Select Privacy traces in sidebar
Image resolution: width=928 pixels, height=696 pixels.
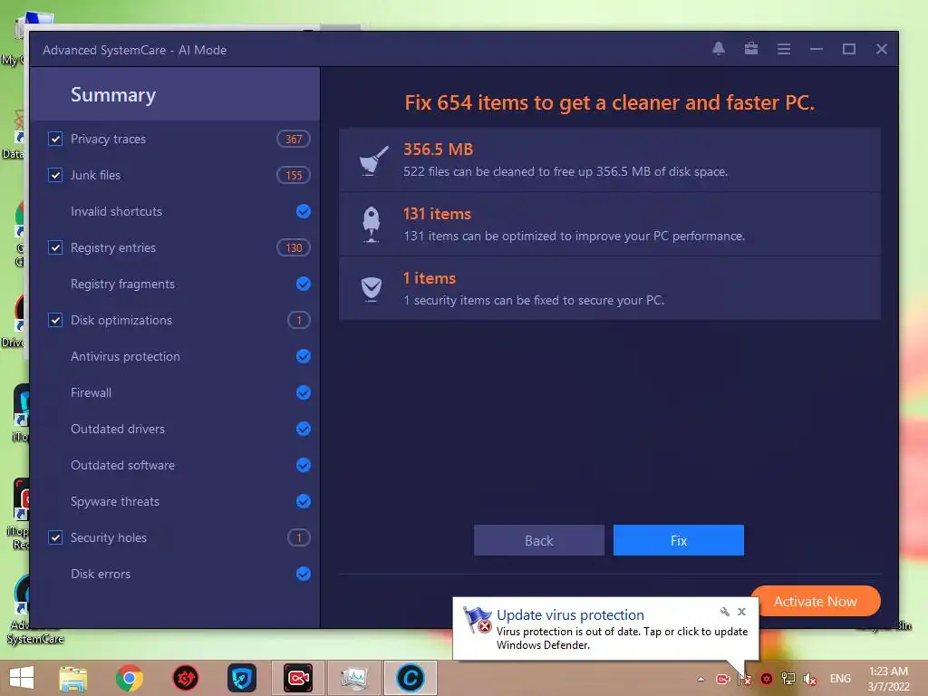pyautogui.click(x=108, y=139)
